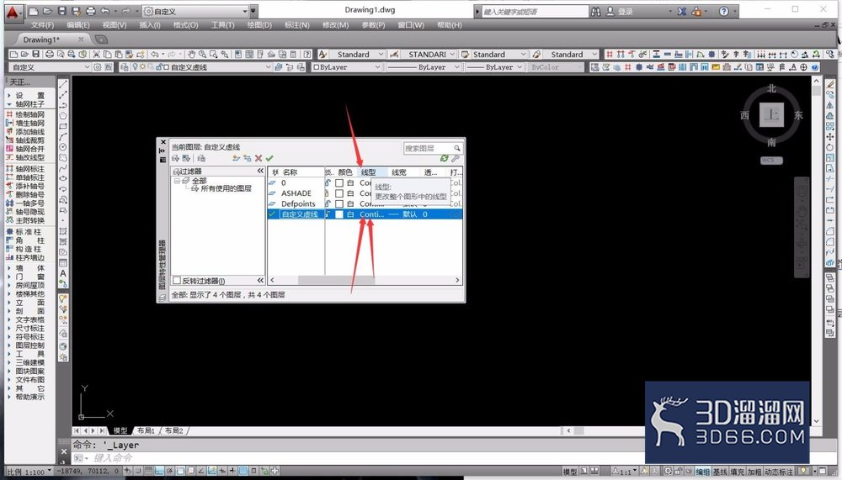The width and height of the screenshot is (842, 480).
Task: Click the Plot printer icon in quick access toolbar
Action: click(91, 11)
